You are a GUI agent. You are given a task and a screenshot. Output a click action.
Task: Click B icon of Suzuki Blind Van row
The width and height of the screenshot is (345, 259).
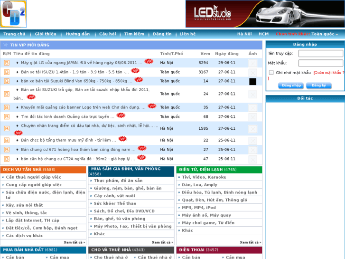pyautogui.click(x=7, y=81)
